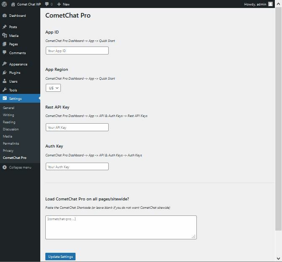Open Writing settings submenu

[8, 115]
